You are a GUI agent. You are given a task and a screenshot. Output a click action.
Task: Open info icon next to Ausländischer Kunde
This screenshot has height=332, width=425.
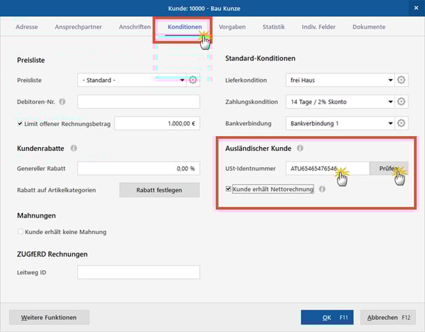tap(300, 148)
